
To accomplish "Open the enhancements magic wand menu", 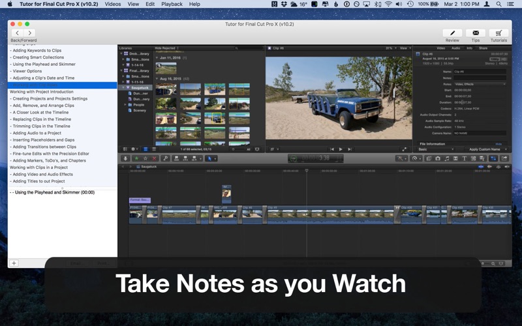I will click(x=401, y=158).
